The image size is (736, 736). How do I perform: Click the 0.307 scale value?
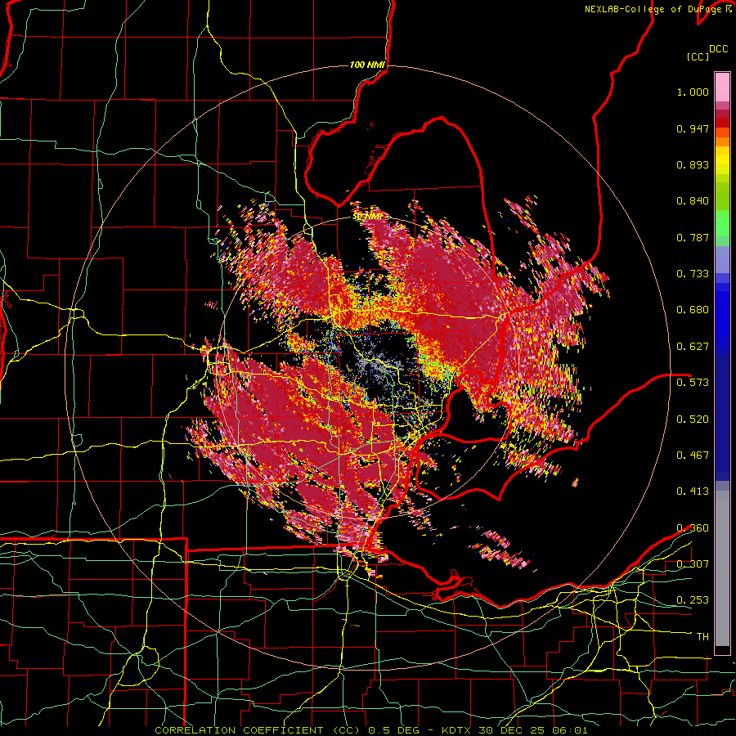coord(693,563)
